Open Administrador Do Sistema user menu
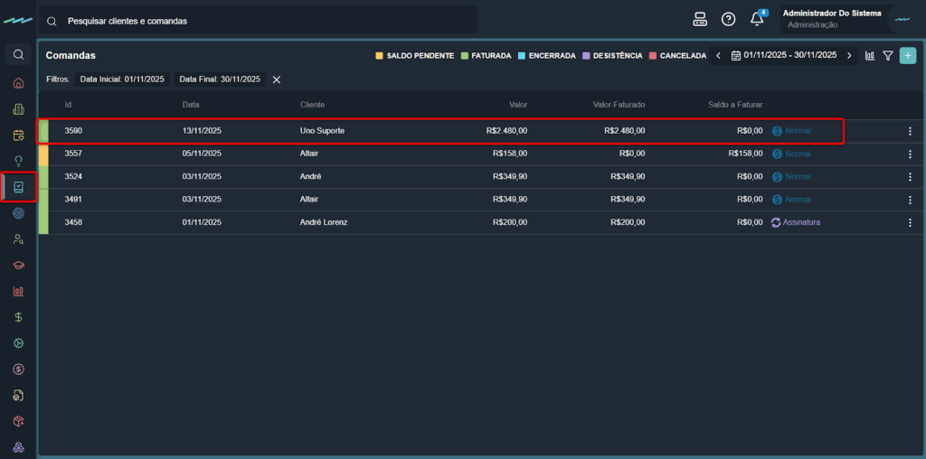Image resolution: width=926 pixels, height=459 pixels. 832,19
